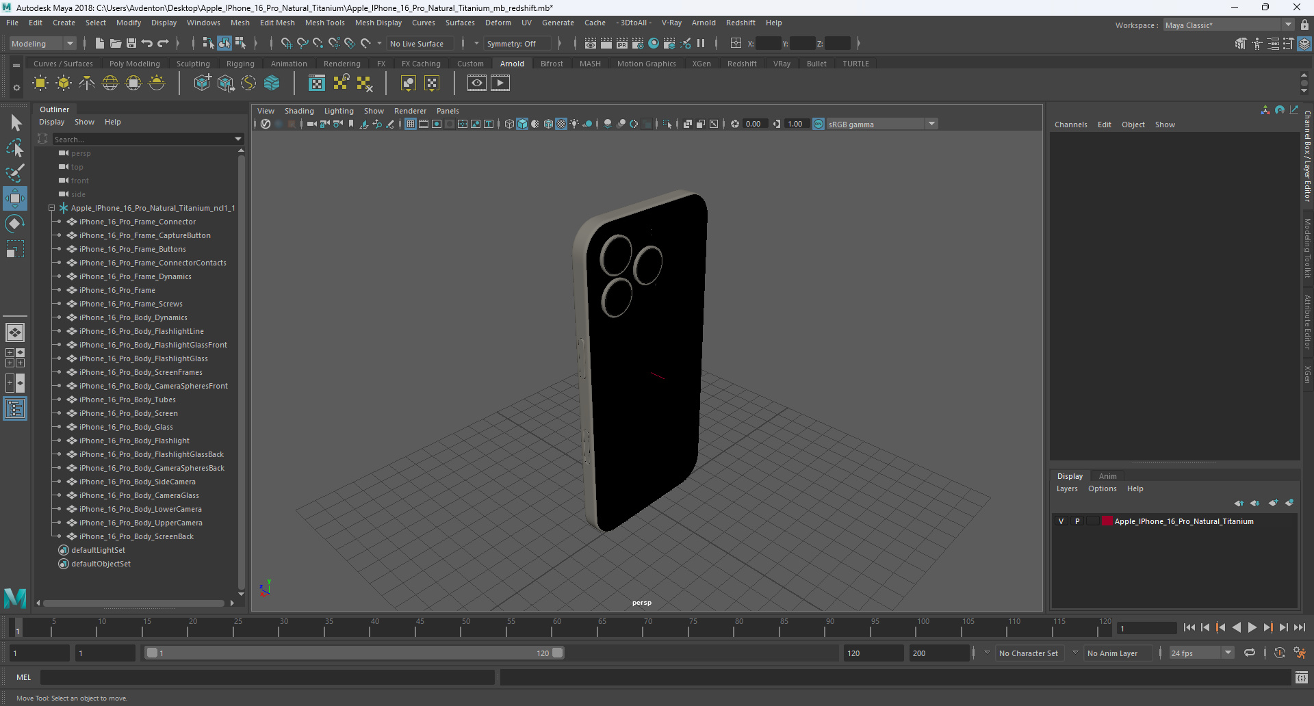Toggle textured display in viewport
The height and width of the screenshot is (706, 1314).
(561, 124)
